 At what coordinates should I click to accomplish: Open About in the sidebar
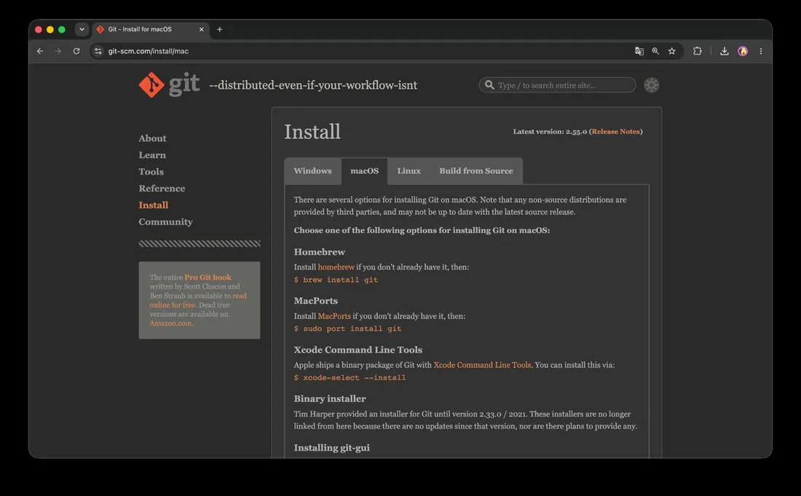[x=152, y=138]
